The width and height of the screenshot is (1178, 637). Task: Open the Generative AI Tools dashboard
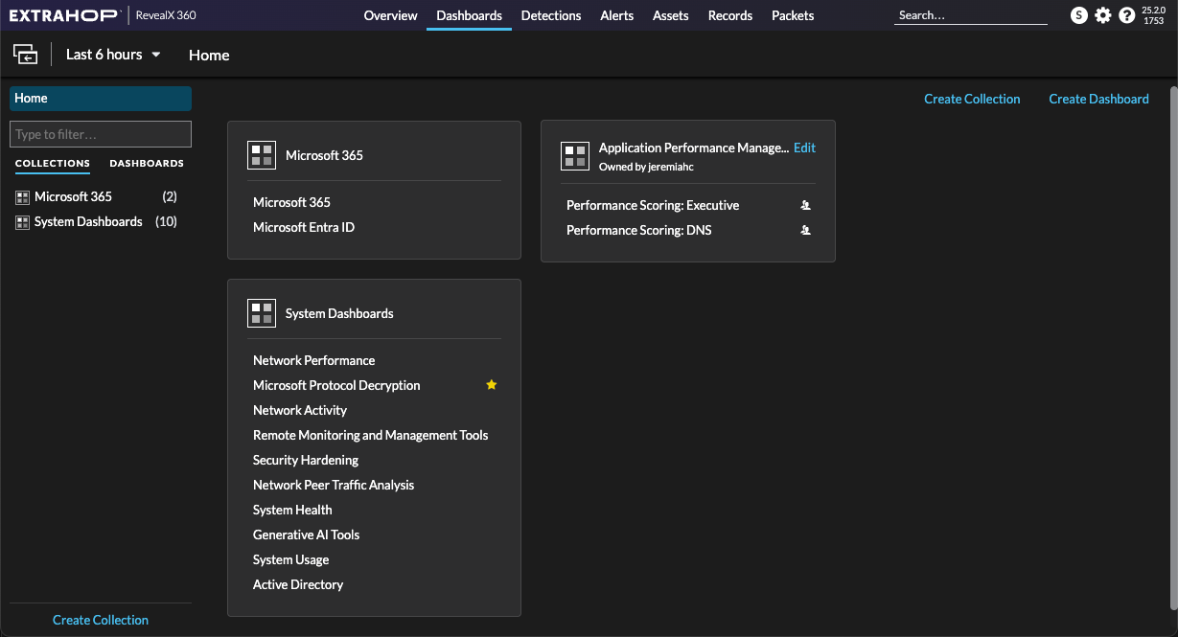click(307, 535)
